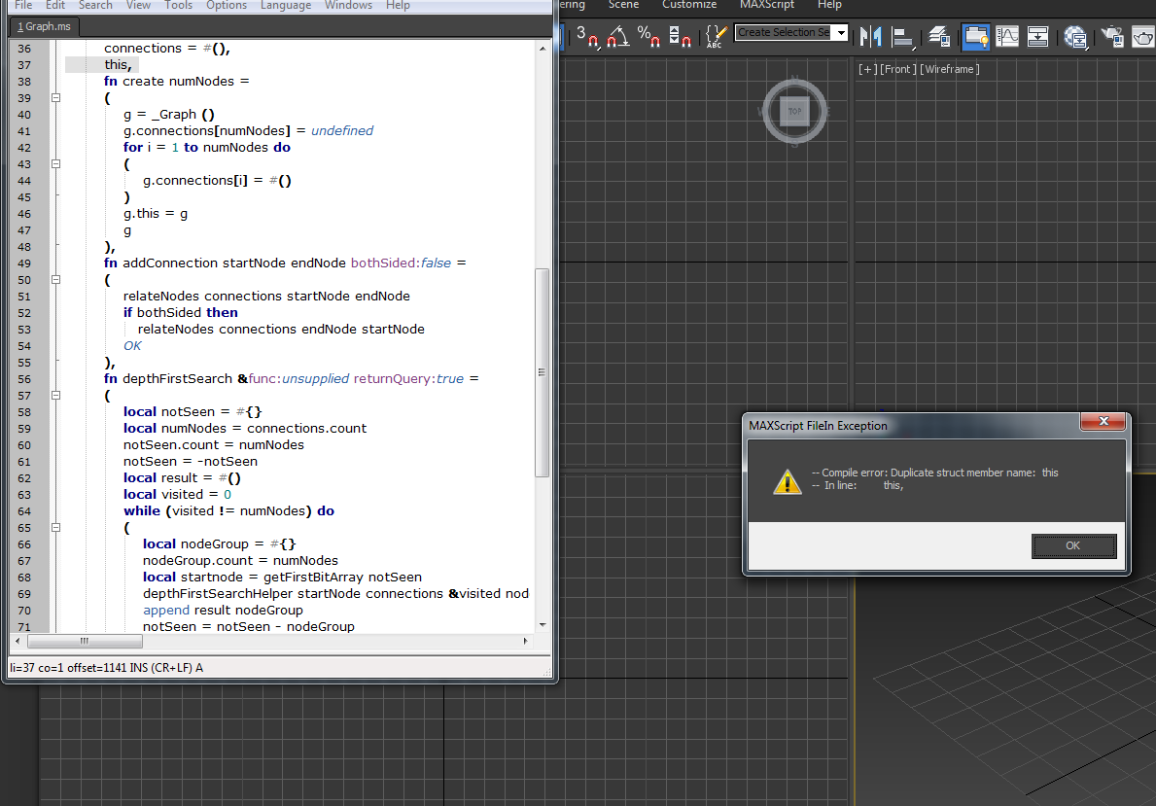Click 'append result nodeGroup' line
Image resolution: width=1156 pixels, height=806 pixels.
coord(223,611)
